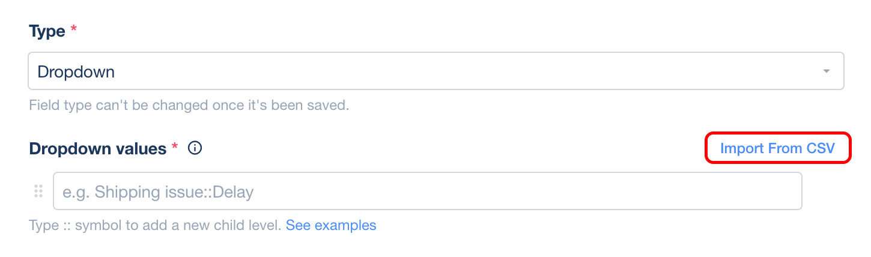The image size is (871, 257).
Task: Click the Type field label
Action: click(x=47, y=31)
